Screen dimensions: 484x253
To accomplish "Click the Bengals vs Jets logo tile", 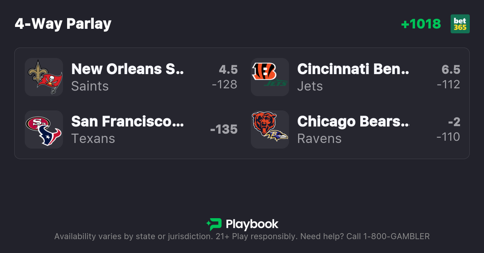I will 270,77.
